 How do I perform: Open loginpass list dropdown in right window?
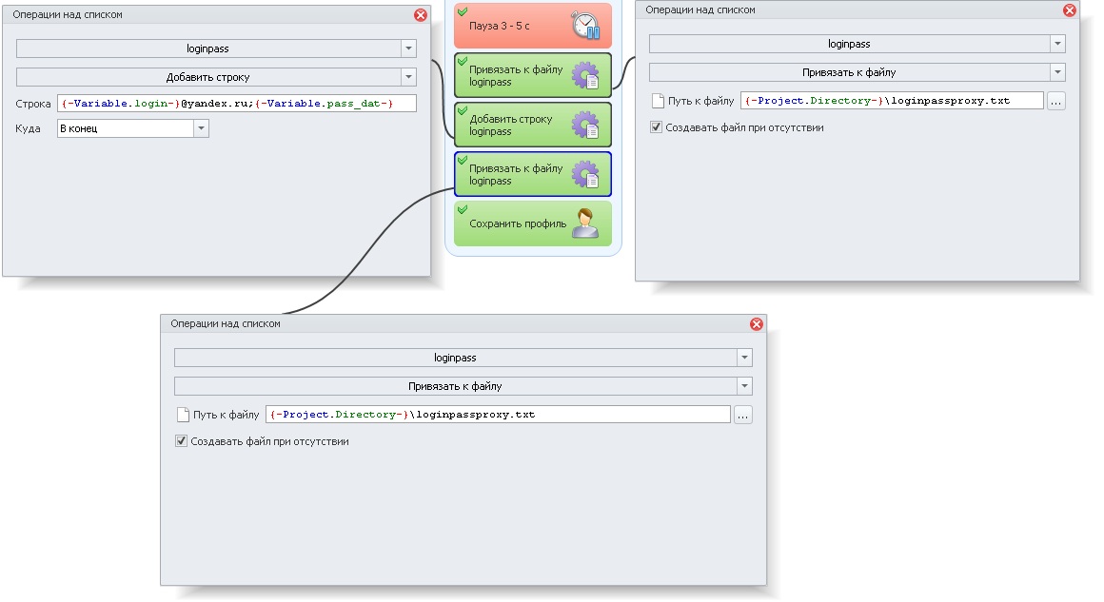tap(1057, 44)
